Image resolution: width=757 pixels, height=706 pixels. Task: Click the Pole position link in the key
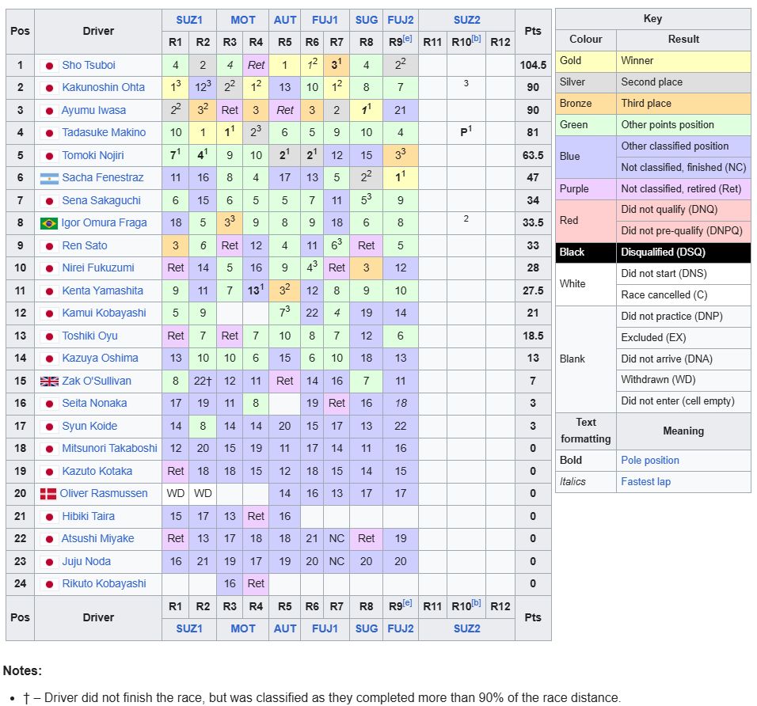[649, 460]
